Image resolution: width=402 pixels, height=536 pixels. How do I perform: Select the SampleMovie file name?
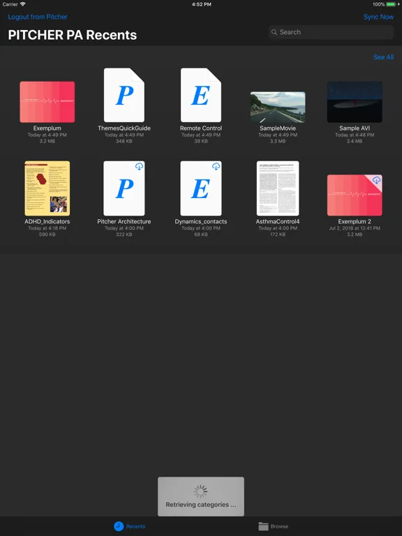[x=278, y=128]
